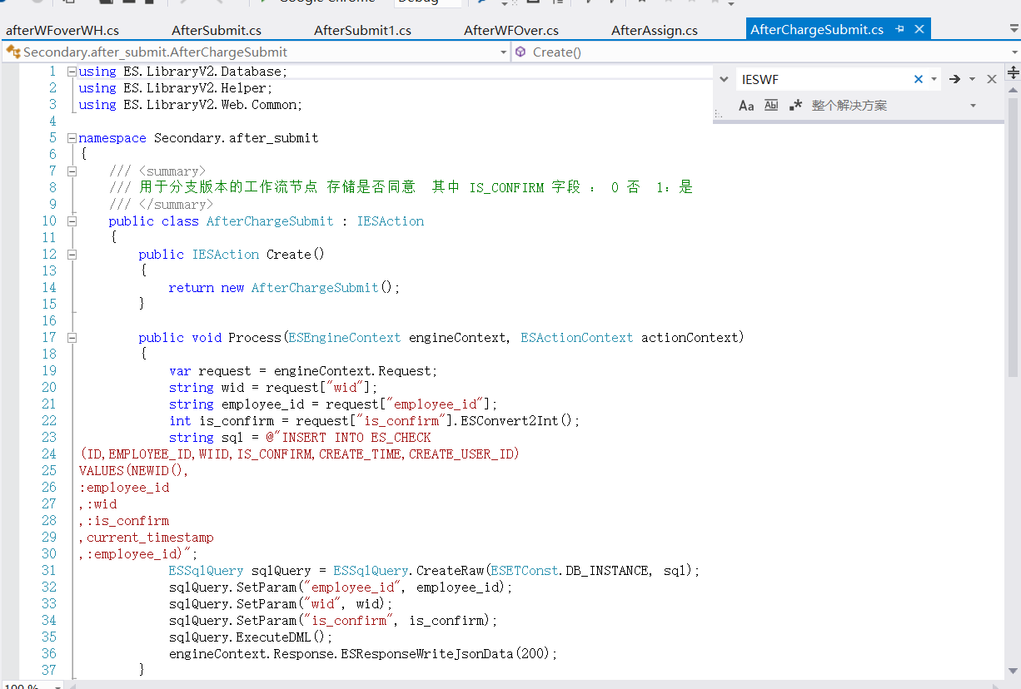The width and height of the screenshot is (1021, 689).
Task: Open the AfterAssign.cs tab
Action: click(655, 30)
